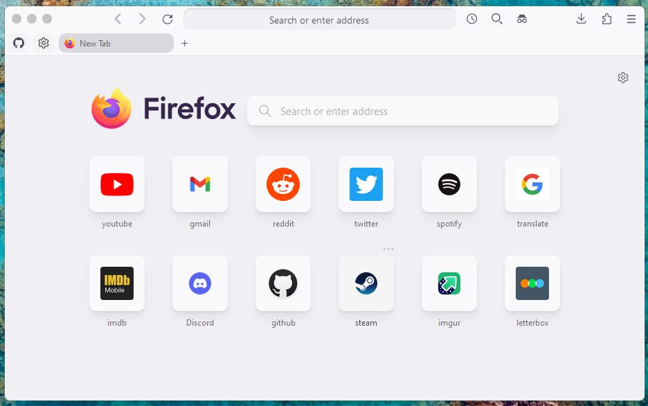Viewport: 648px width, 406px height.
Task: Click the toolbar search icon
Action: [x=496, y=19]
